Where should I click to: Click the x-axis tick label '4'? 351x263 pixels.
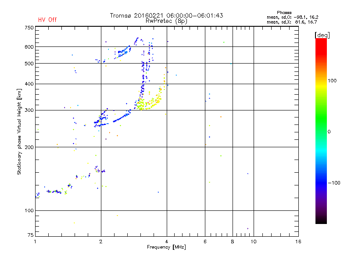coord(167,242)
